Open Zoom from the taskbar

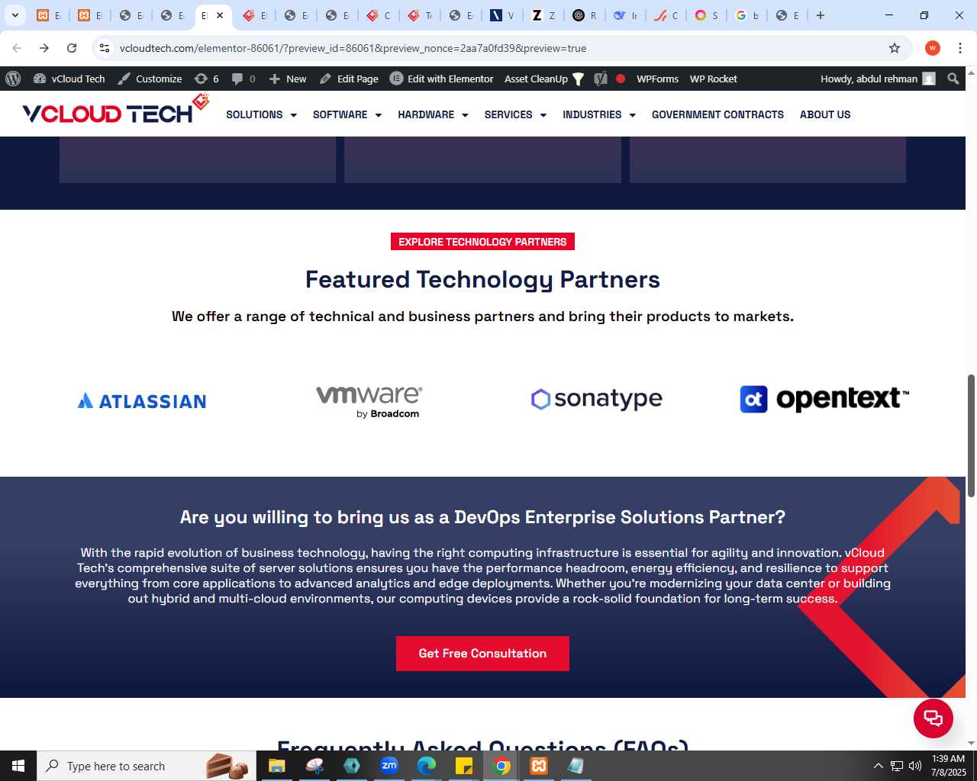(389, 766)
